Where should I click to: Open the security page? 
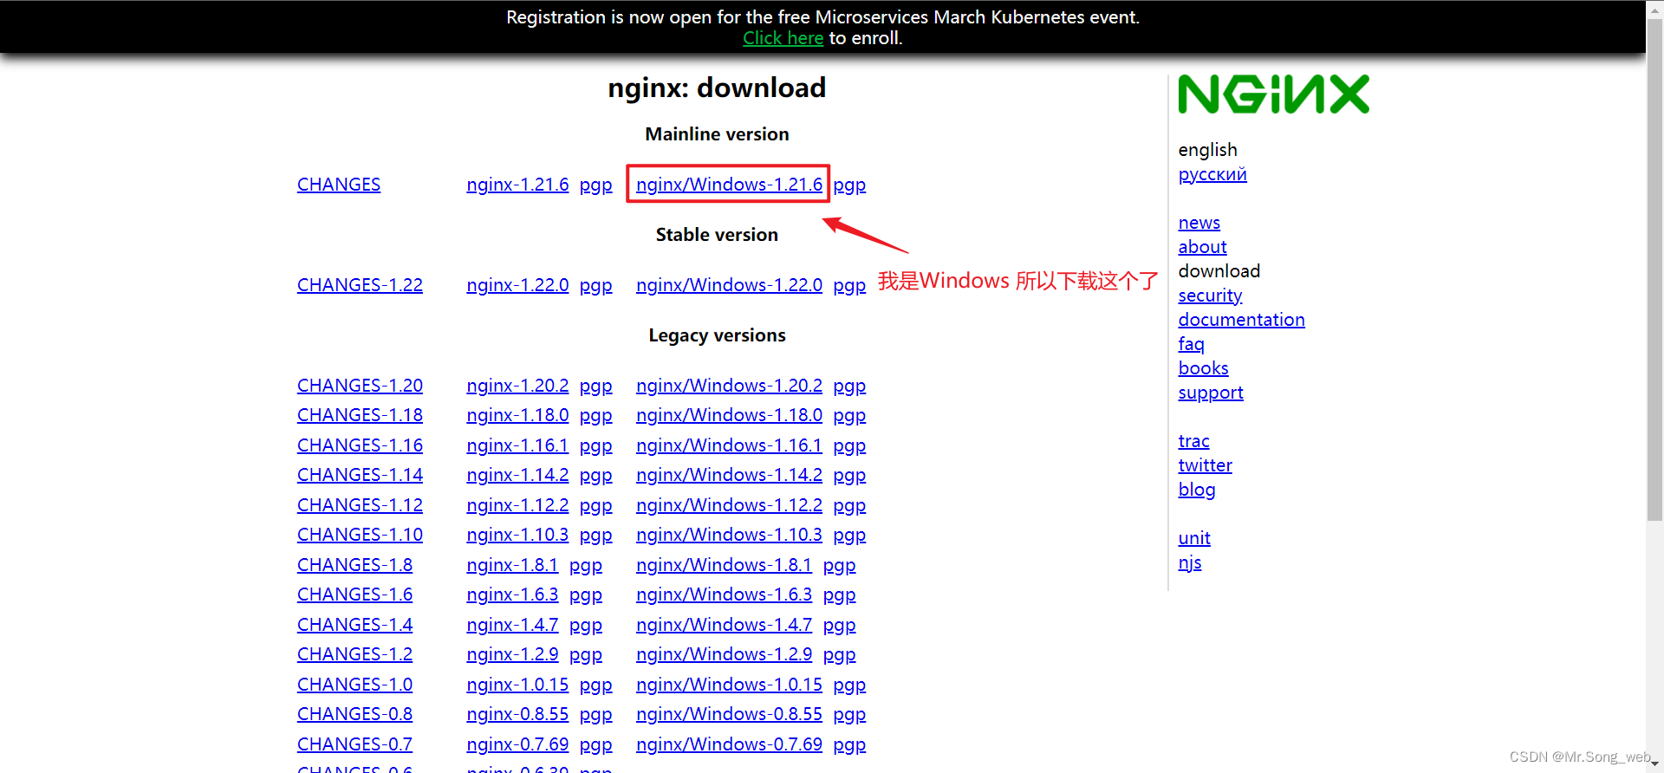coord(1211,296)
